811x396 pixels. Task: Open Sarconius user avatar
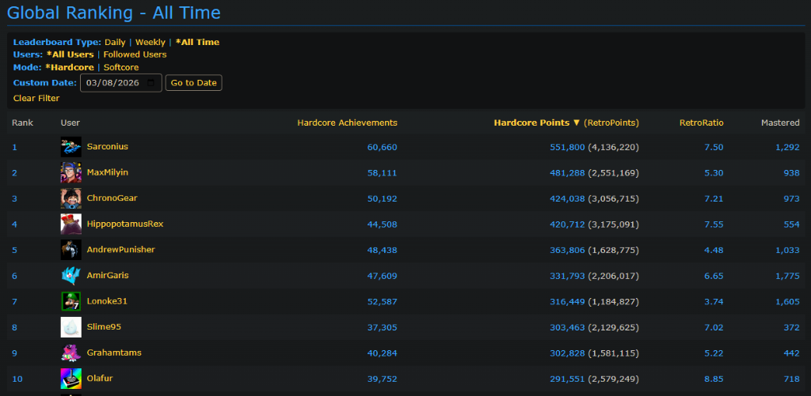[x=70, y=147]
